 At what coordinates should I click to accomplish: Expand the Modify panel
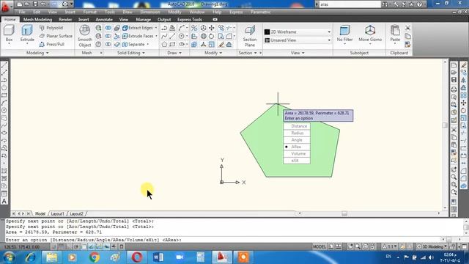click(213, 53)
